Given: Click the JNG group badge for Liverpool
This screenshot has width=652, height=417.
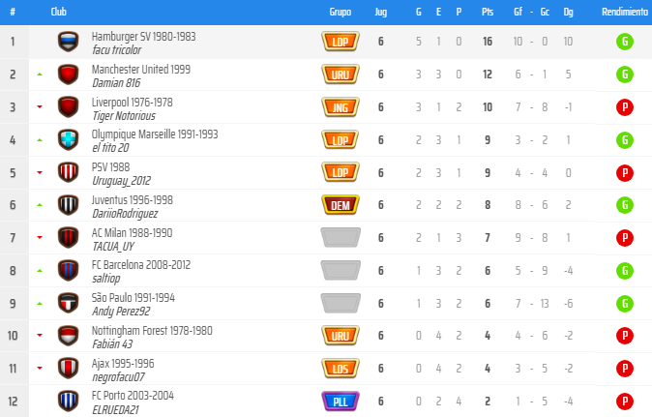Looking at the screenshot, I should click(340, 107).
